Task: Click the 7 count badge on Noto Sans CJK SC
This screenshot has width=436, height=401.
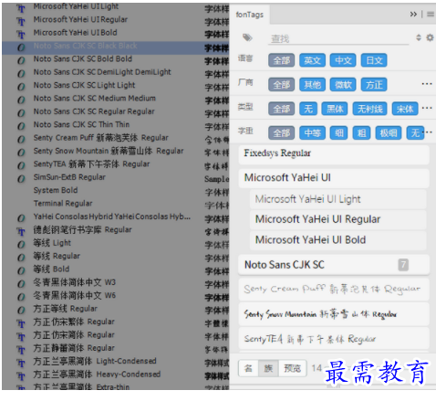Action: pyautogui.click(x=403, y=265)
